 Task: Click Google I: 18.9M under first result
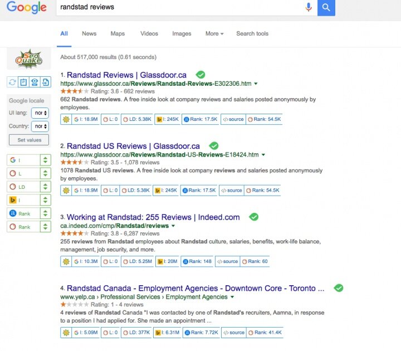[x=86, y=119]
